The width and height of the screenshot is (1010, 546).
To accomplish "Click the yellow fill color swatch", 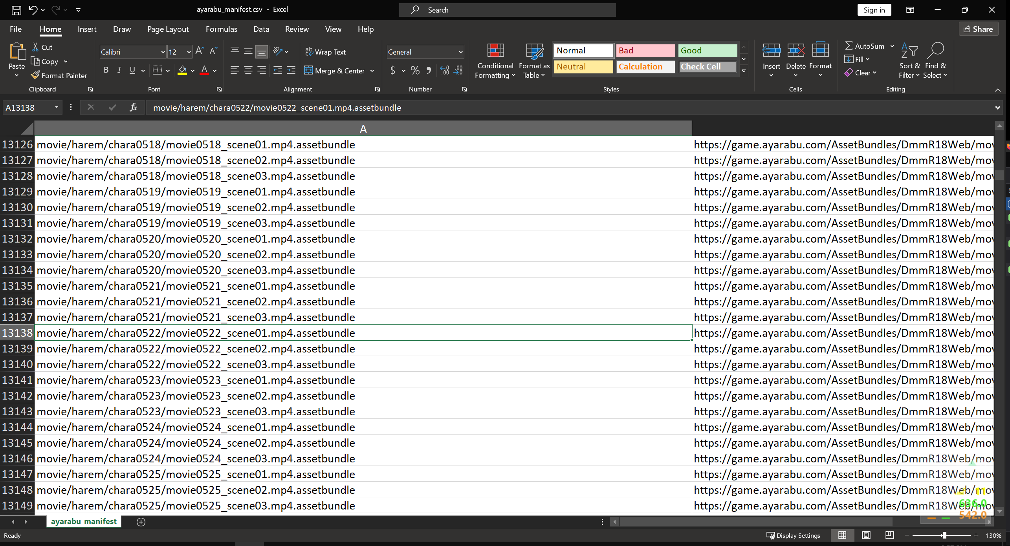I will click(x=182, y=70).
